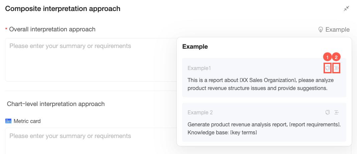Viewport: 357px width, 154px height.
Task: Click the blue Metric card icon
Action: click(x=8, y=121)
